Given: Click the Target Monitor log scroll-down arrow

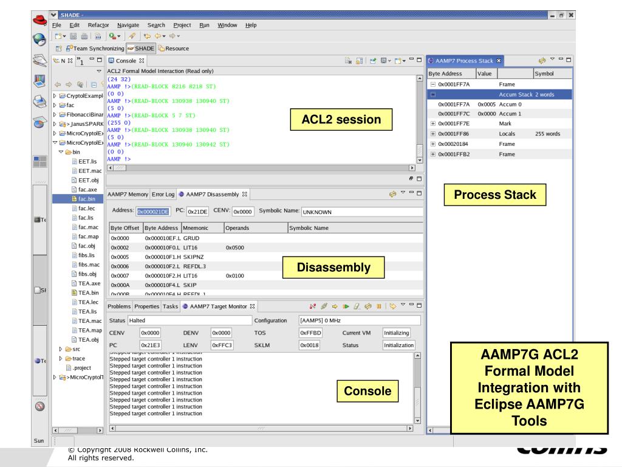Looking at the screenshot, I should pyautogui.click(x=417, y=421).
